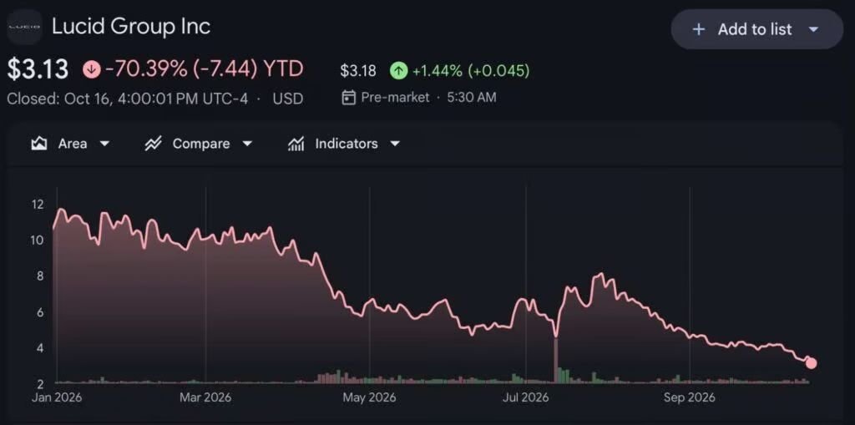Screen dimensions: 855x425
Task: Select the Lucid Group Inc title
Action: tap(131, 26)
